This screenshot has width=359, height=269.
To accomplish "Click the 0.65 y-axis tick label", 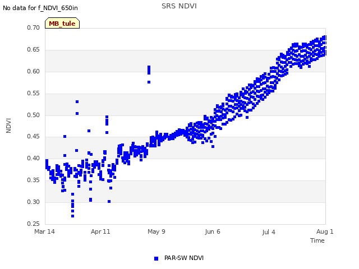I will tap(34, 50).
